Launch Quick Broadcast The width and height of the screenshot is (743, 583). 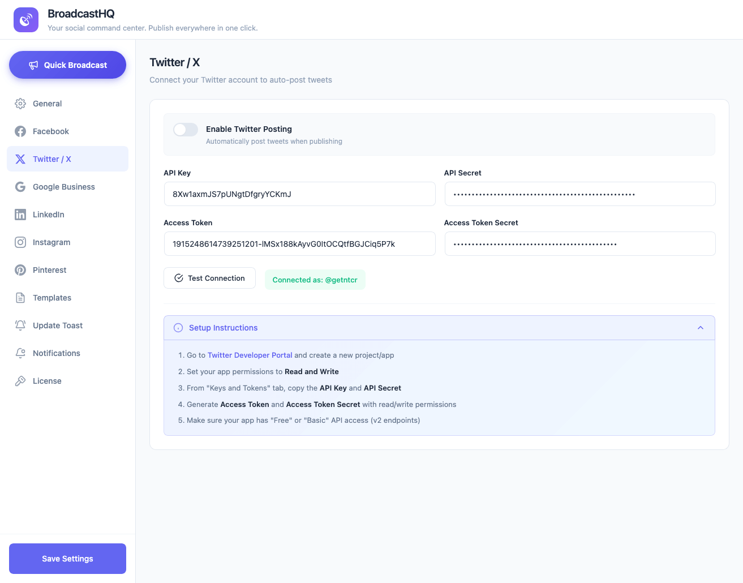click(x=67, y=65)
